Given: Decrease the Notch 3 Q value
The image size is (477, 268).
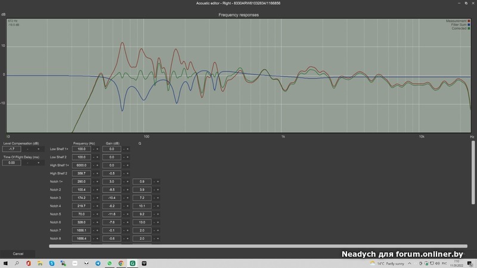Looking at the screenshot, I should [x=154, y=198].
